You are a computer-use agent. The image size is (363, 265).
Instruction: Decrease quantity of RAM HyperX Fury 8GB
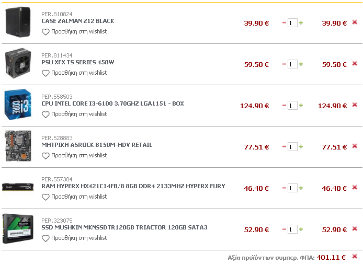click(285, 188)
